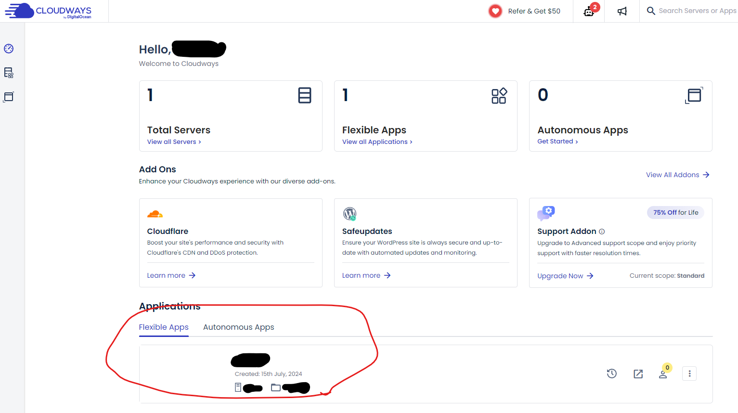The width and height of the screenshot is (738, 413).
Task: Open the View all Servers link
Action: pyautogui.click(x=174, y=142)
